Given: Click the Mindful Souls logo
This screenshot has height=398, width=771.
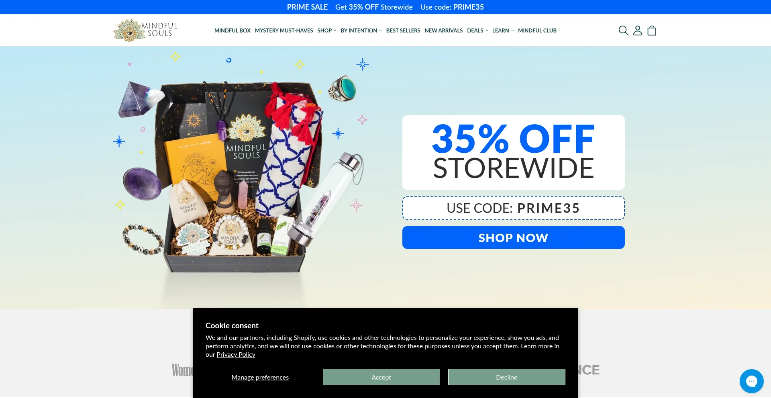Looking at the screenshot, I should (145, 30).
